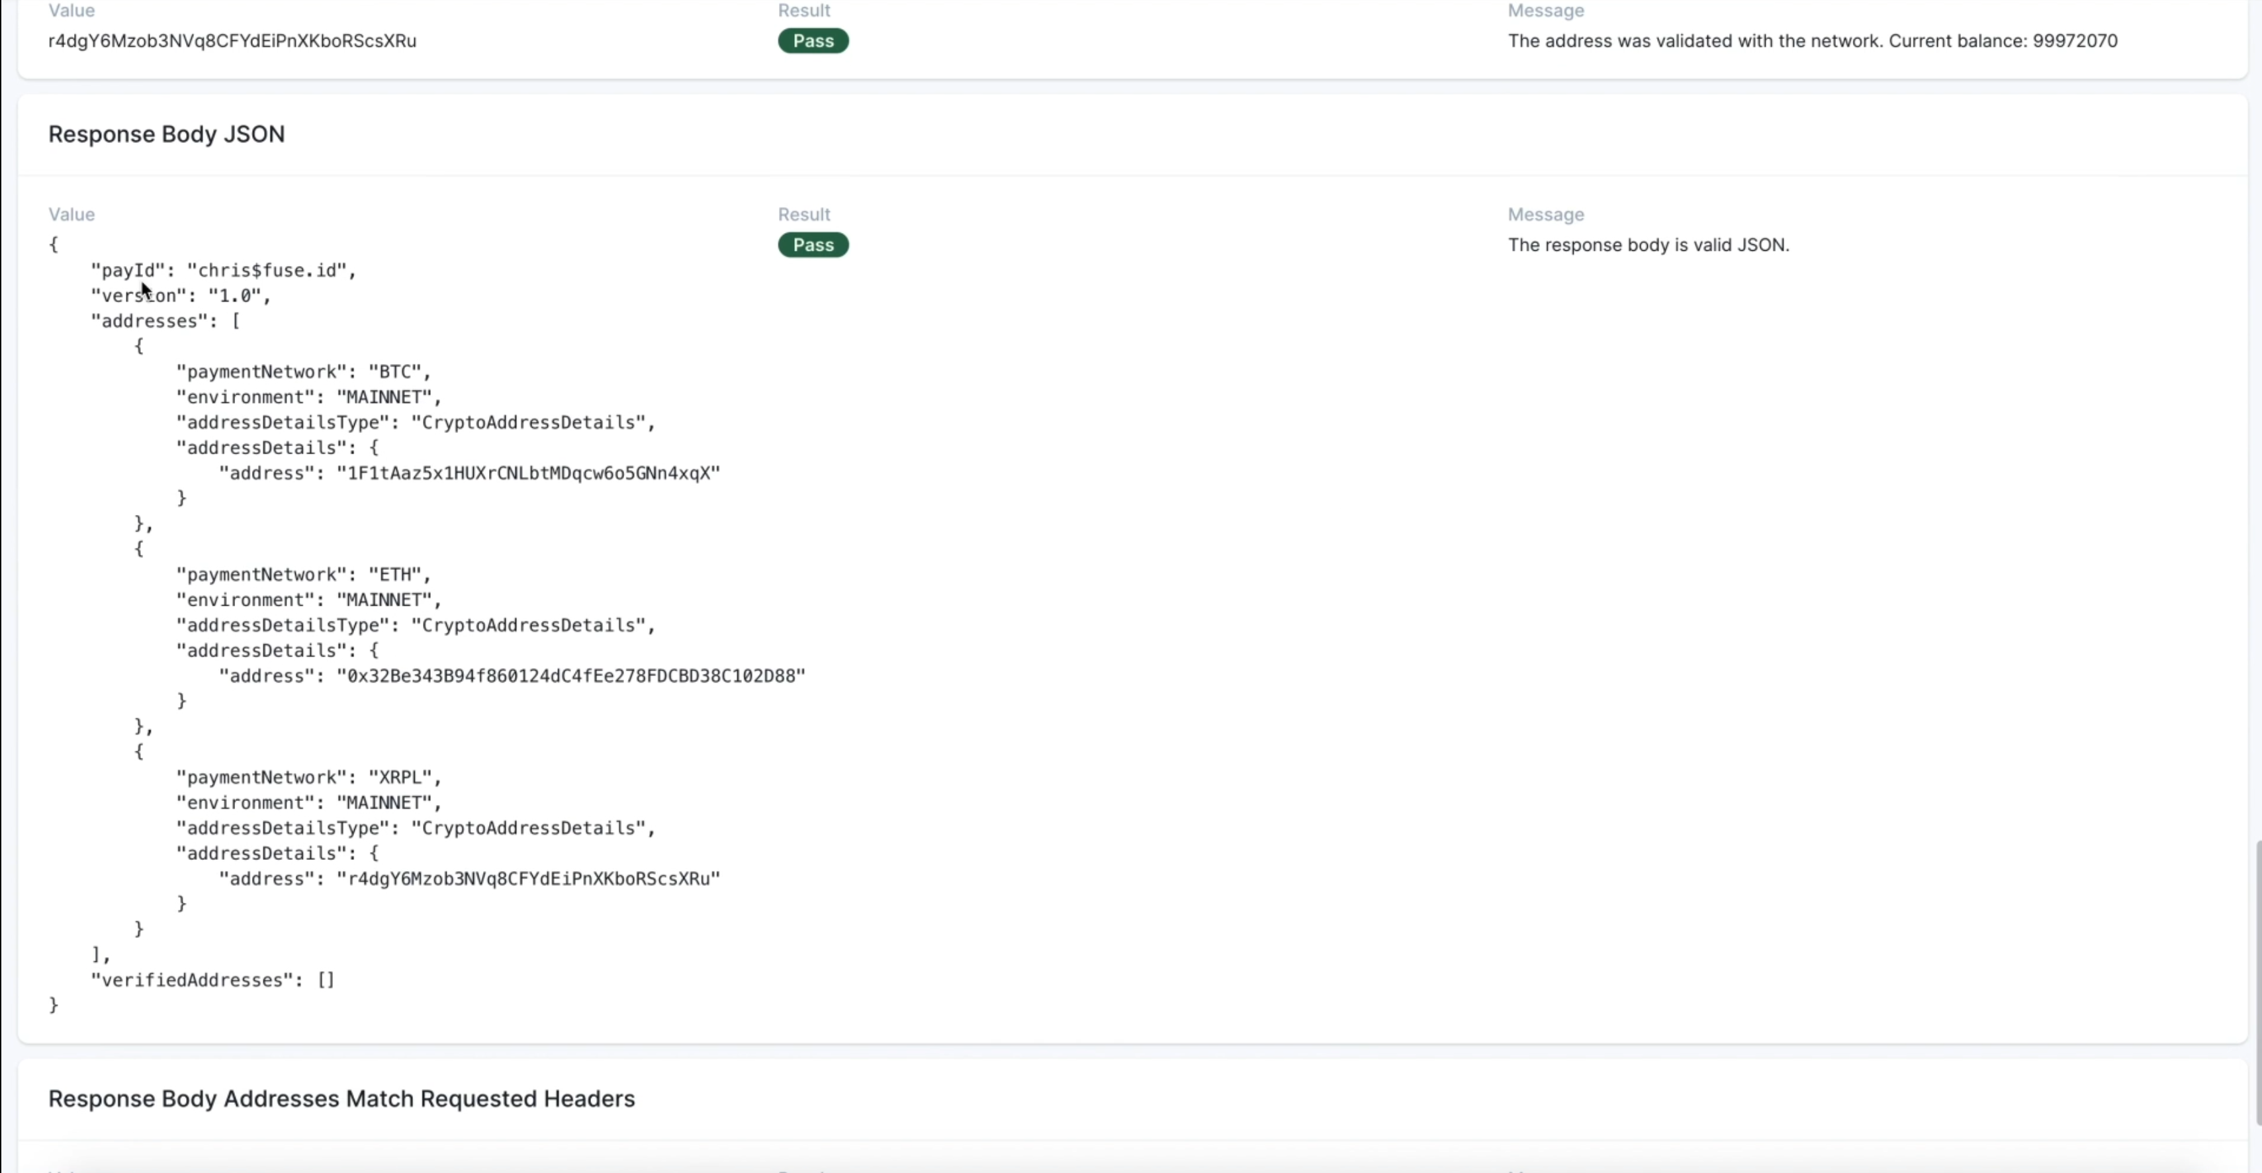Click the paymentNetwork ETH line
Viewport: 2262px width, 1173px height.
(303, 575)
